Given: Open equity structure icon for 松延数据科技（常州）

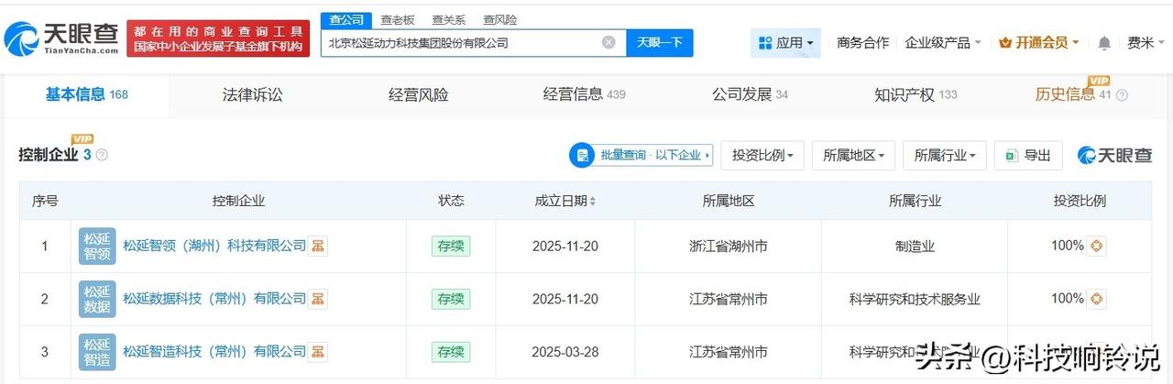Looking at the screenshot, I should (318, 299).
